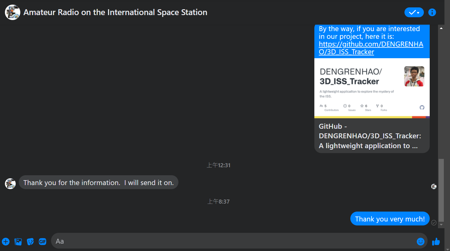
Task: Click the conversation title Amateur Radio on the ISS
Action: [115, 12]
